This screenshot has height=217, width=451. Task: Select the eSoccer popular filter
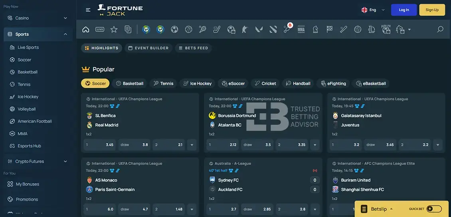233,83
